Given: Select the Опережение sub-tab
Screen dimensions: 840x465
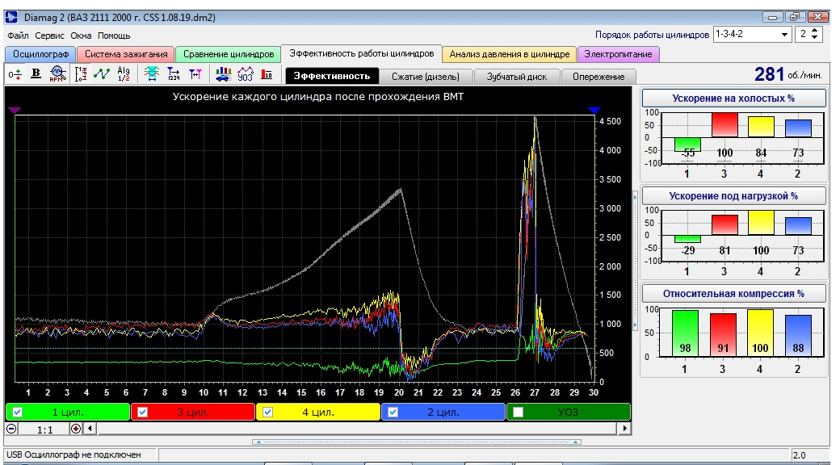Looking at the screenshot, I should tap(598, 77).
